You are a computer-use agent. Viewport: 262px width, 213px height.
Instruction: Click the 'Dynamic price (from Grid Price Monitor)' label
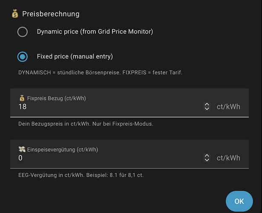(95, 32)
